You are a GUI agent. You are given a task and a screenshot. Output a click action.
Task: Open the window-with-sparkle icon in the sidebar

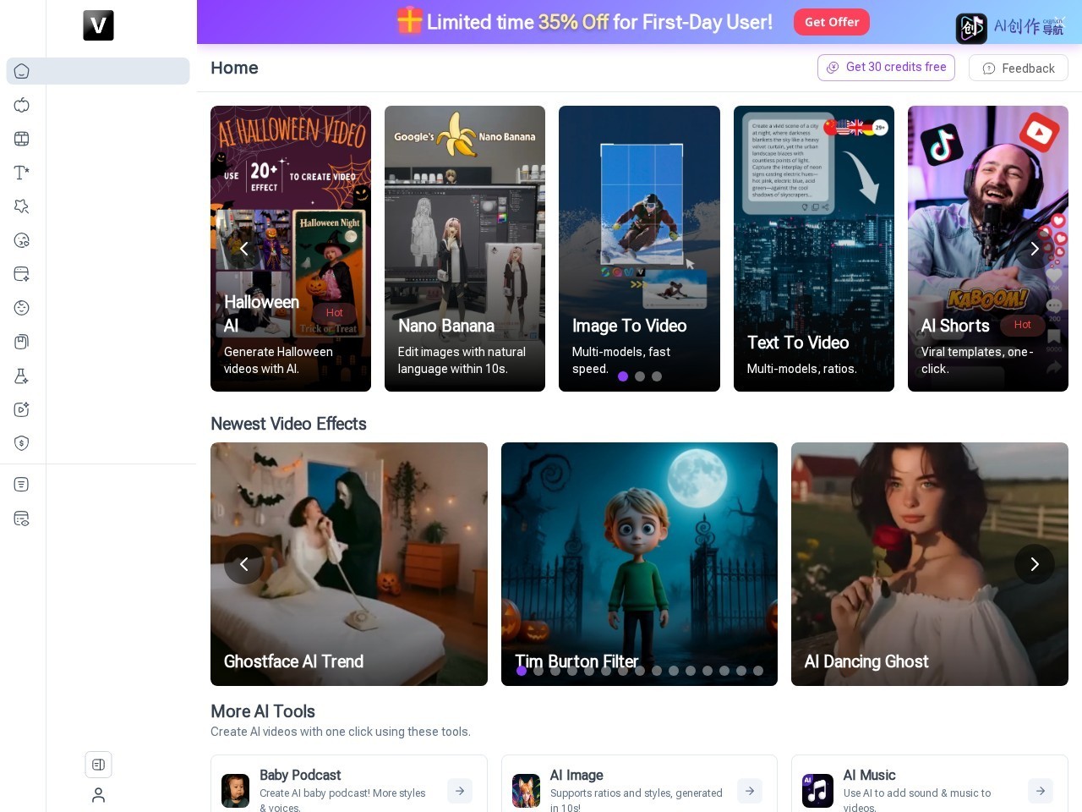tap(22, 274)
